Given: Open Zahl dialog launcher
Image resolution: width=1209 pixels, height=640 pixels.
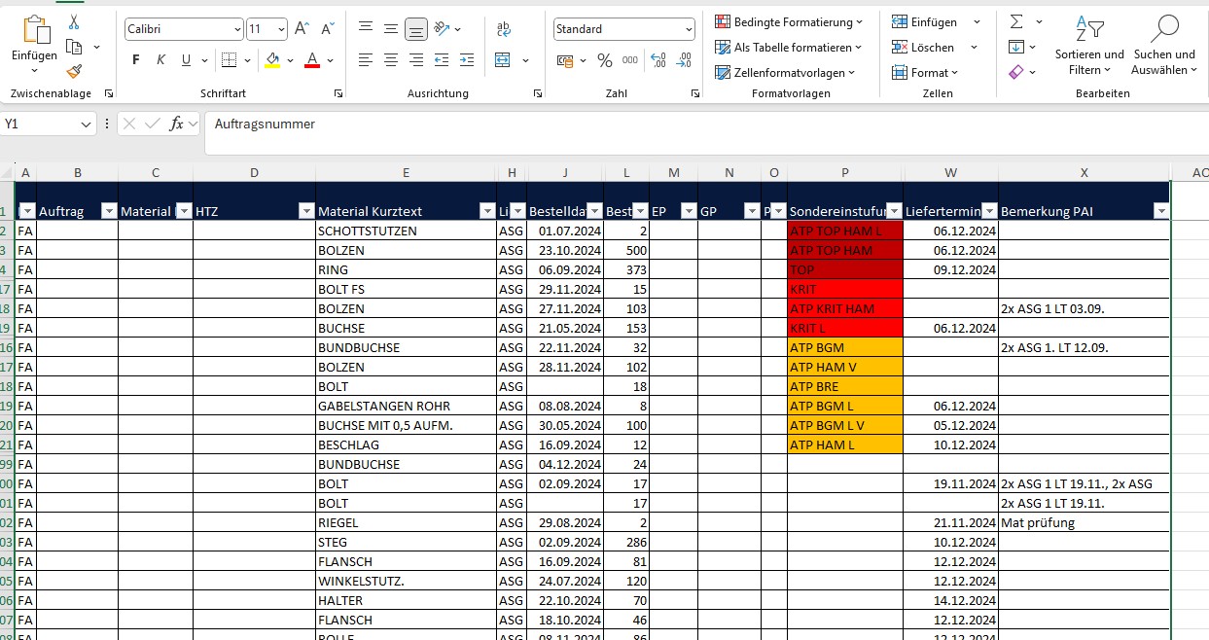Looking at the screenshot, I should pyautogui.click(x=695, y=93).
